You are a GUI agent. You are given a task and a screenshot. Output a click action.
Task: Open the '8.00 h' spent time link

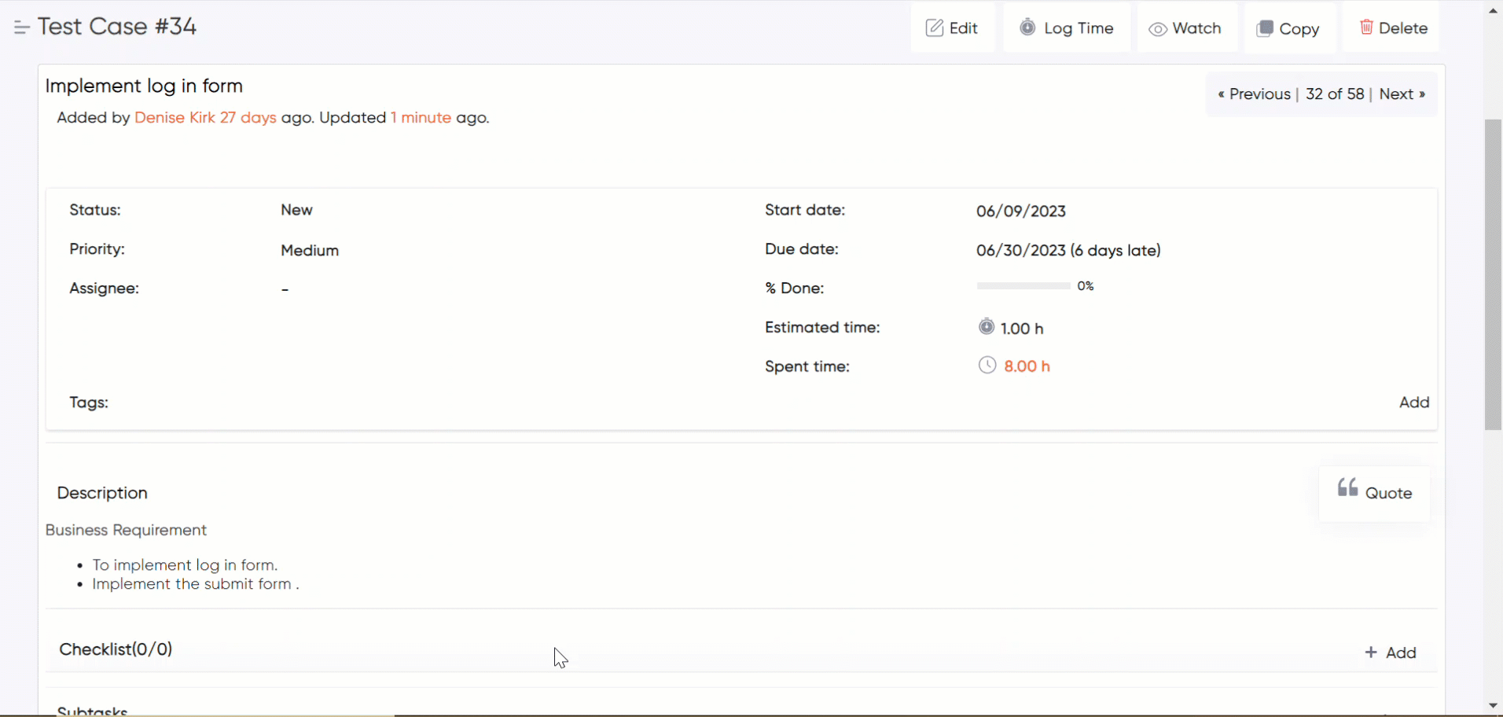pos(1027,366)
